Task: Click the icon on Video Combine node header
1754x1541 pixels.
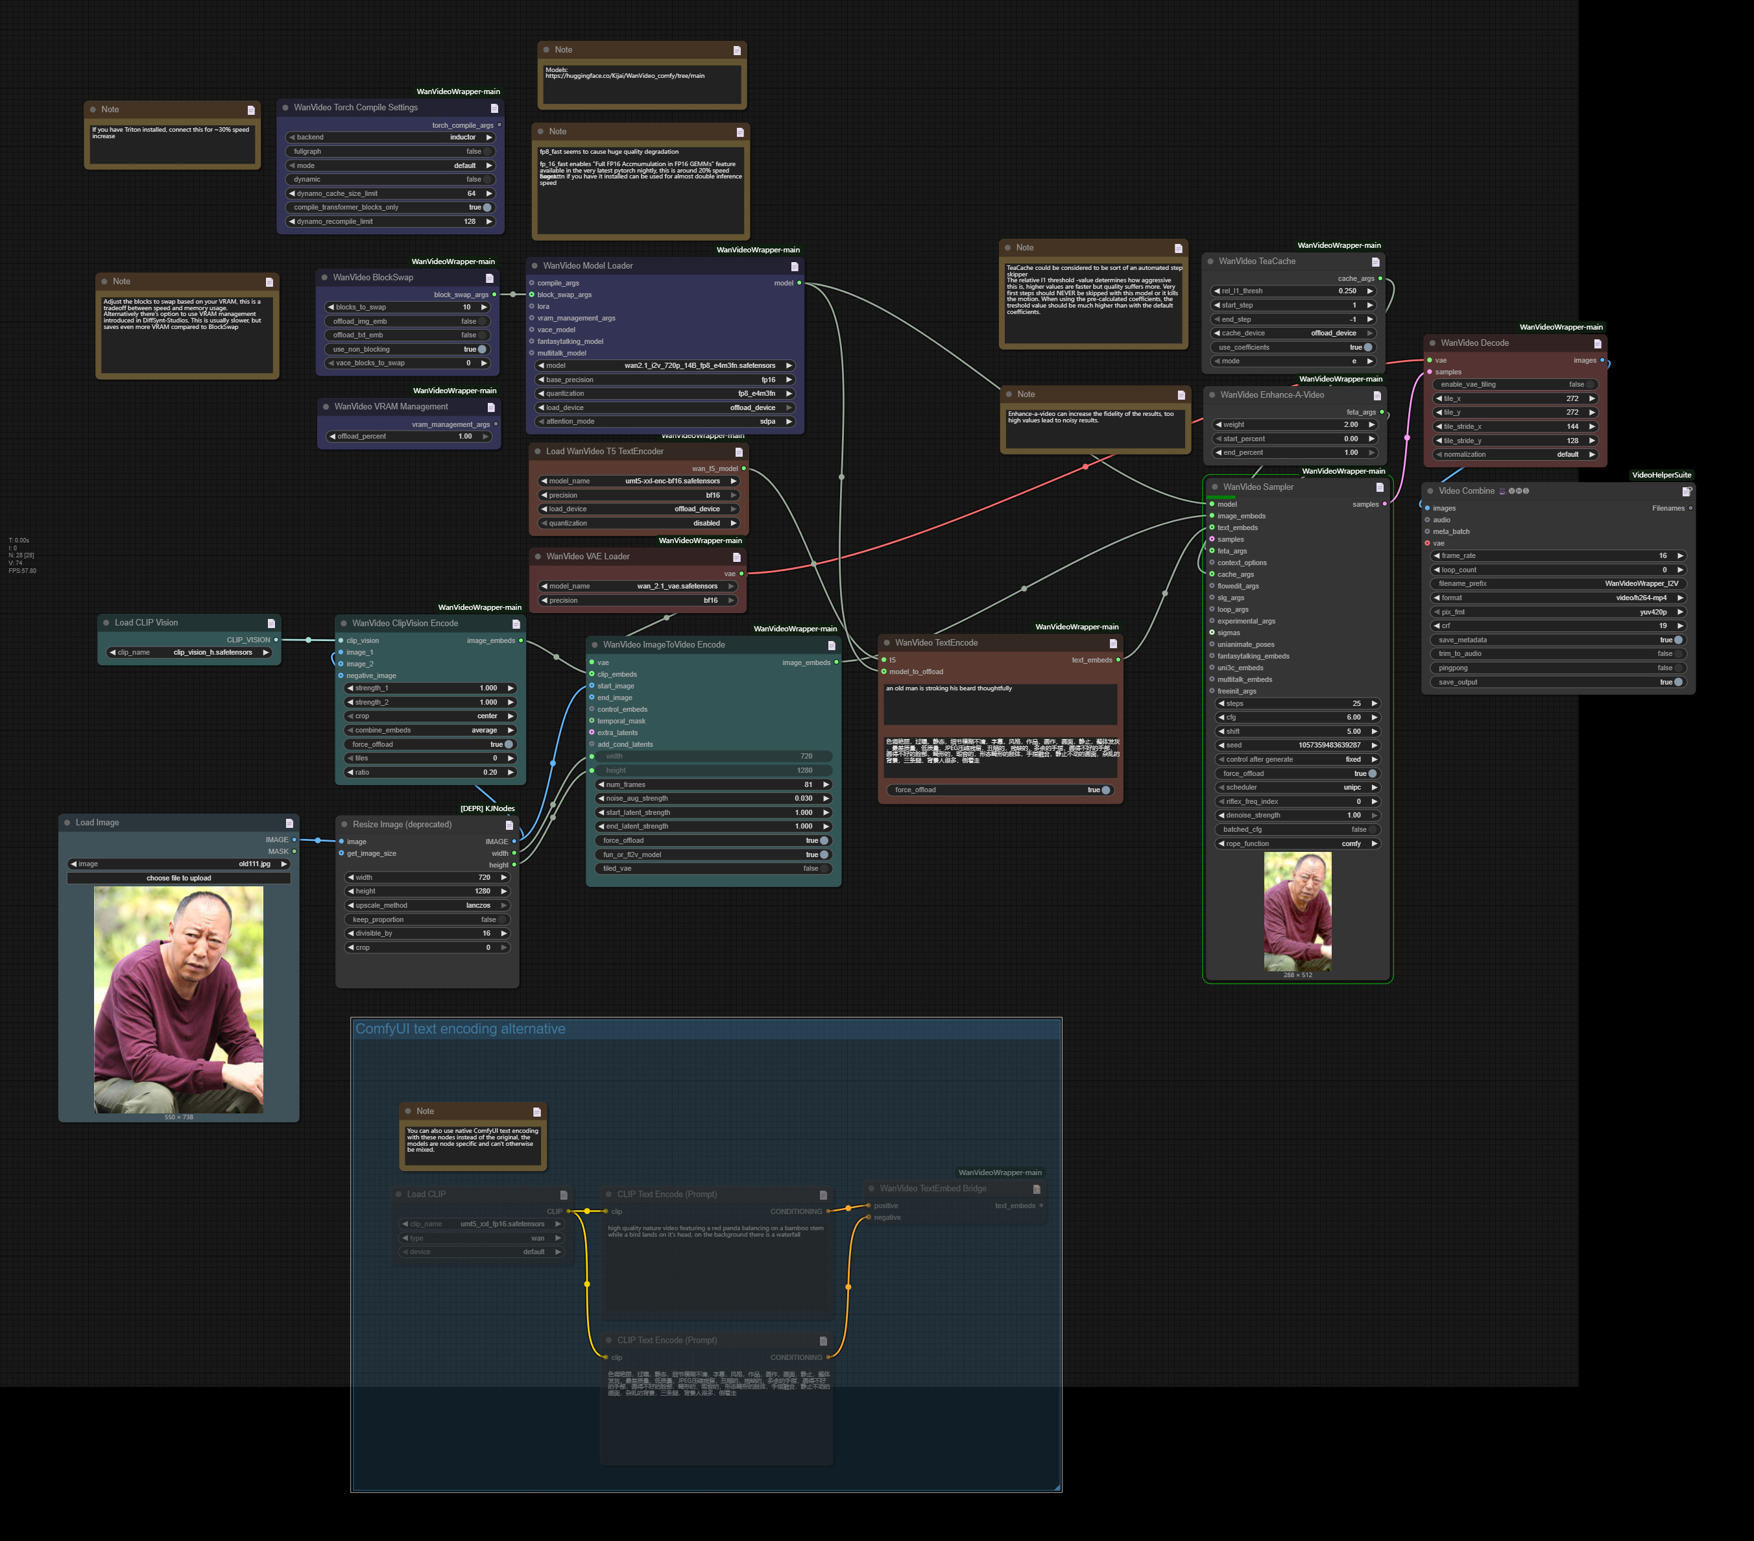Action: 1686,491
